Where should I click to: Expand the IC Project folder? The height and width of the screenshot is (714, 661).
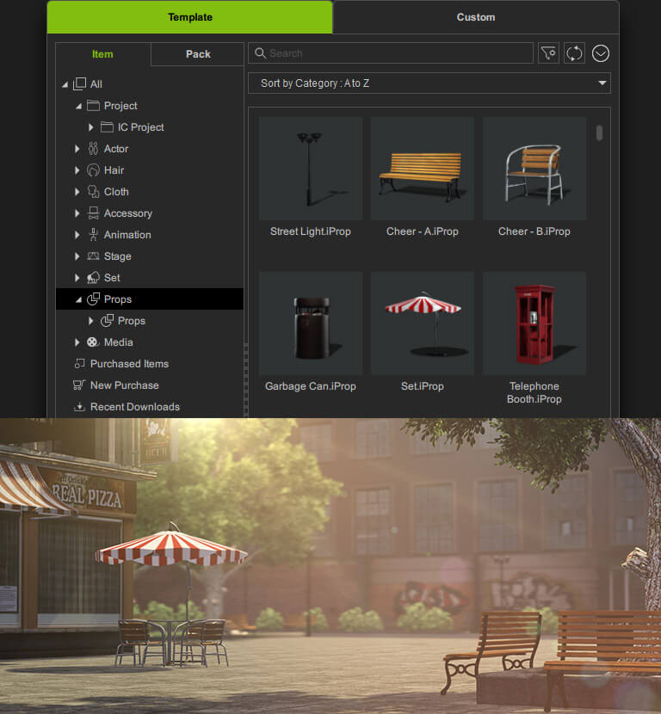(90, 127)
